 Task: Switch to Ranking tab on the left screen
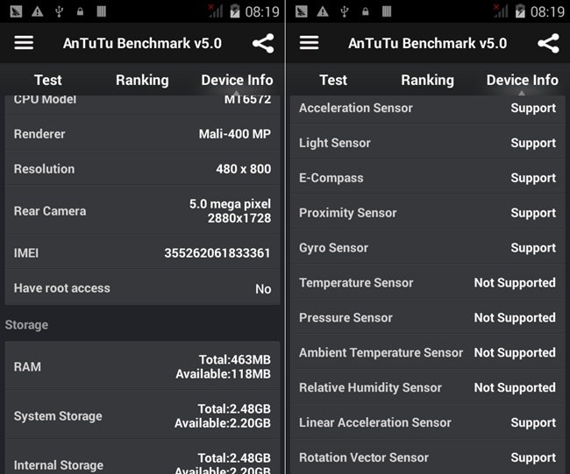[142, 80]
